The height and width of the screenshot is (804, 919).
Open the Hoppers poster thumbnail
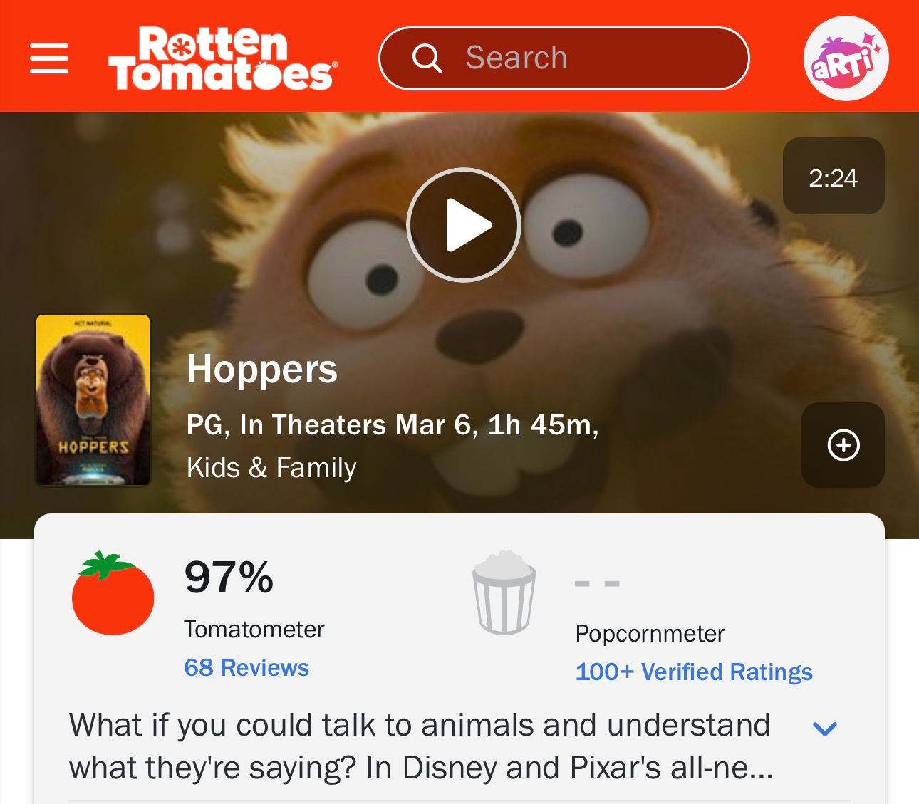point(93,400)
